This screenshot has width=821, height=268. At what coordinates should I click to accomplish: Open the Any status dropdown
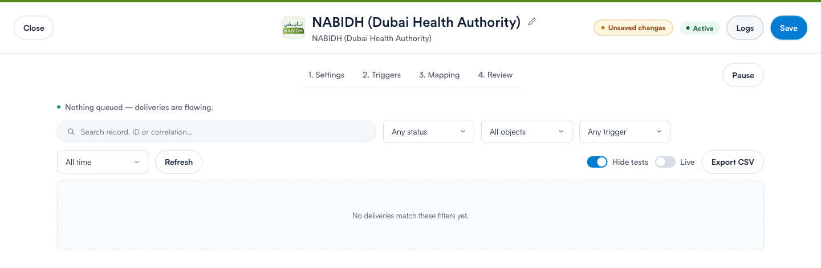tap(429, 132)
